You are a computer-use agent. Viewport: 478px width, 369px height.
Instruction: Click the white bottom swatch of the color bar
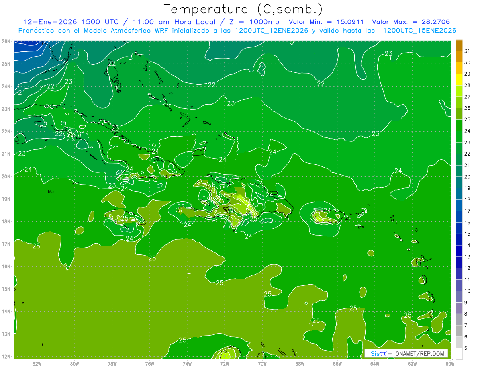click(459, 353)
